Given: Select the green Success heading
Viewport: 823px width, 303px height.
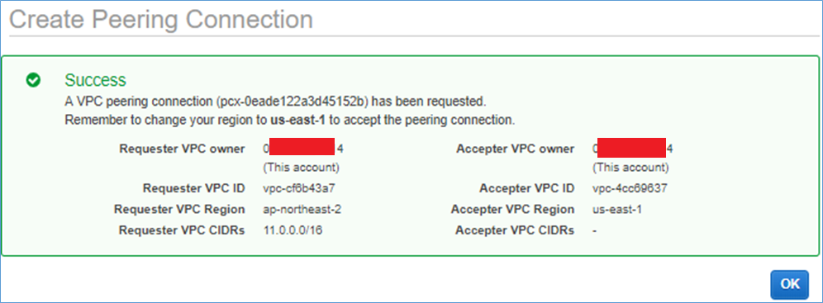Looking at the screenshot, I should (95, 80).
